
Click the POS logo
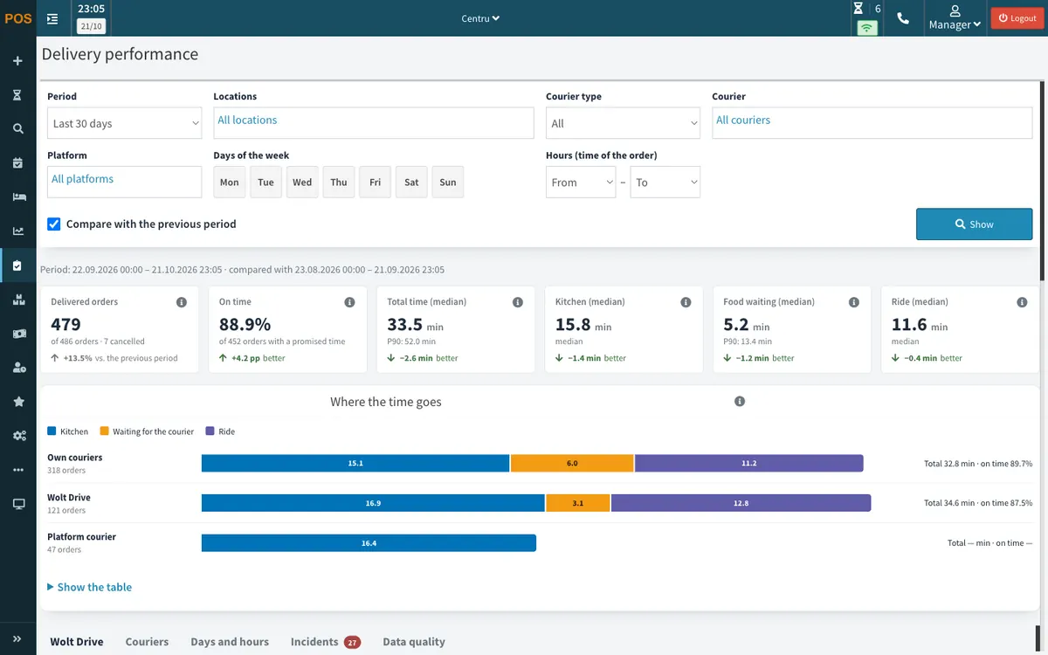coord(17,17)
